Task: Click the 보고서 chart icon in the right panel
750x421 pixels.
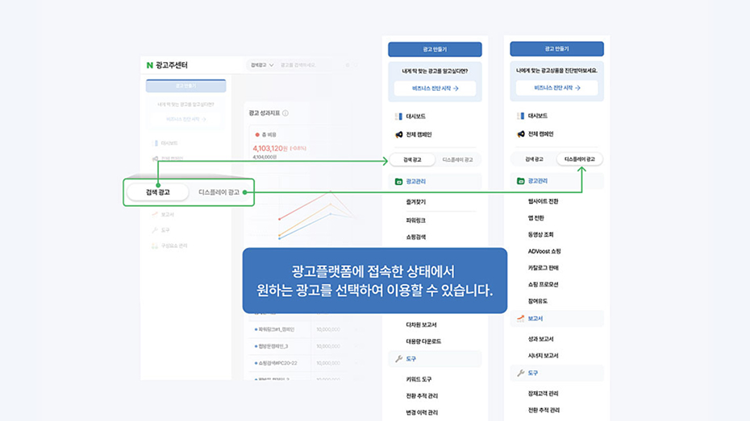Action: click(x=520, y=319)
